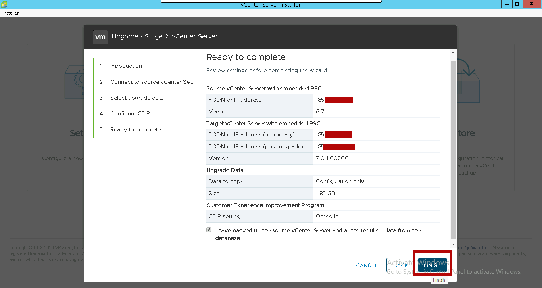Go back with the BACK button
The width and height of the screenshot is (542, 288).
(x=401, y=265)
